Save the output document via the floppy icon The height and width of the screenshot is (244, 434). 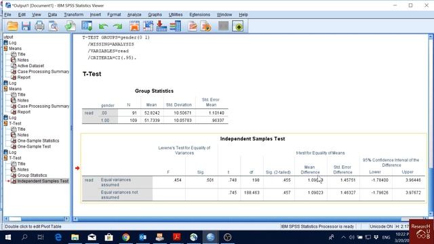coord(26,26)
